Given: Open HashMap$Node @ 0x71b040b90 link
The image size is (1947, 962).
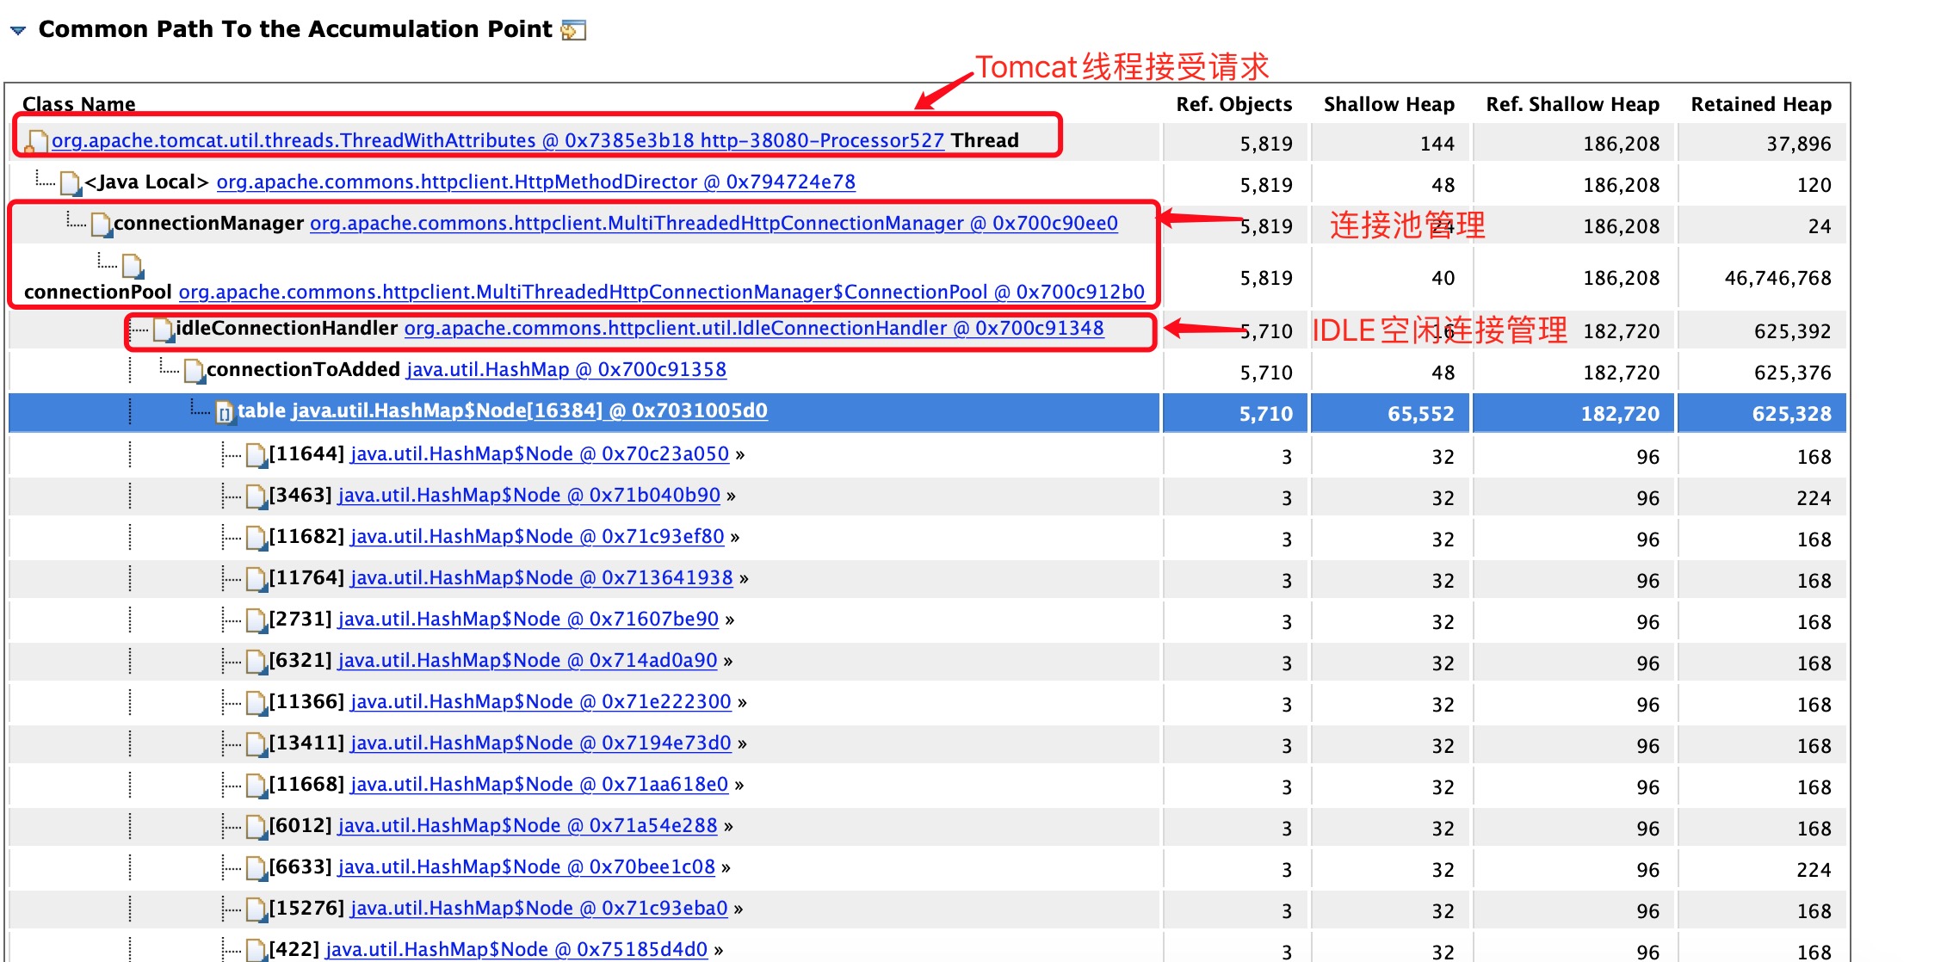Looking at the screenshot, I should [x=529, y=495].
